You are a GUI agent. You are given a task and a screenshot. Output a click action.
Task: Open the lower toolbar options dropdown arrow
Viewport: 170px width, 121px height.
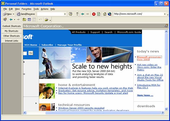coord(50,20)
